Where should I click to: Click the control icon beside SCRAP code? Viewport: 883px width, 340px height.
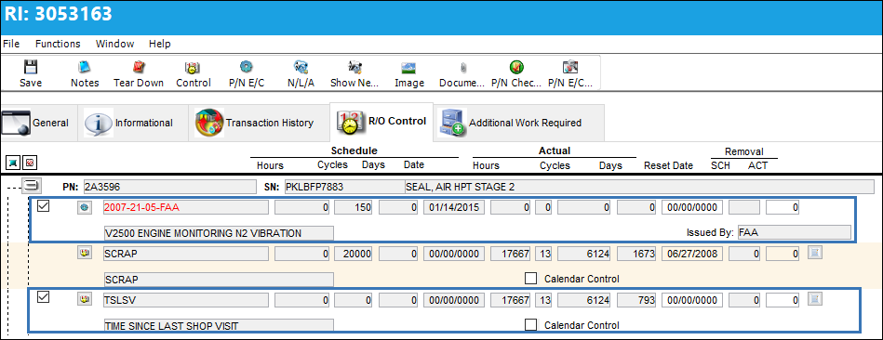(84, 254)
